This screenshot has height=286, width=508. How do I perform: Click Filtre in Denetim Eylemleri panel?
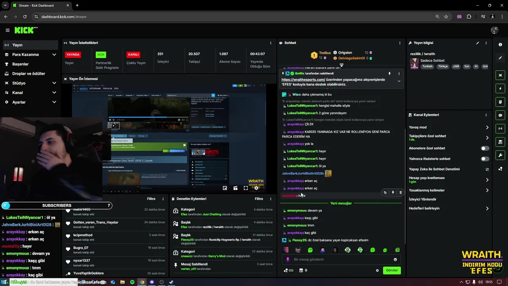pos(259,199)
